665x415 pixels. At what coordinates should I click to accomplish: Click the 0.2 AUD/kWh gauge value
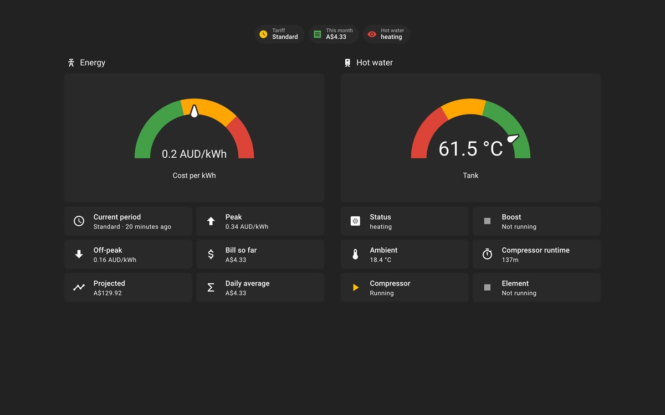(194, 154)
